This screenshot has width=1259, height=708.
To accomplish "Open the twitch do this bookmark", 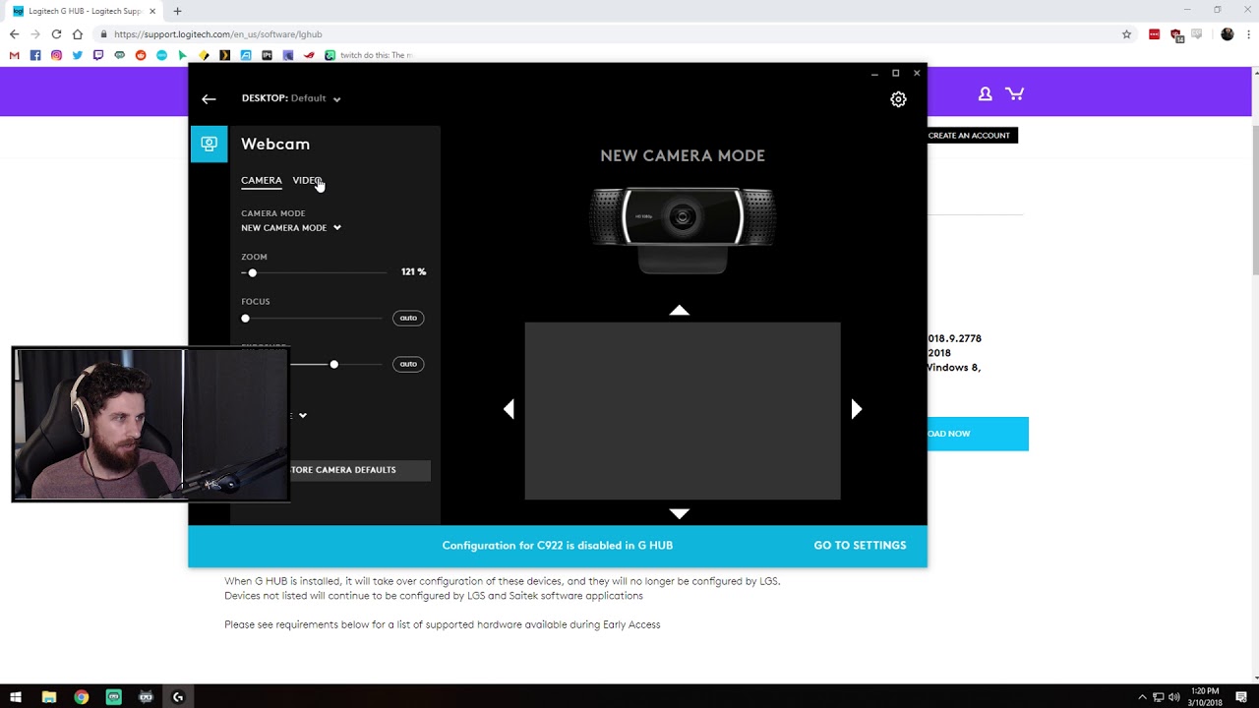I will pos(369,55).
